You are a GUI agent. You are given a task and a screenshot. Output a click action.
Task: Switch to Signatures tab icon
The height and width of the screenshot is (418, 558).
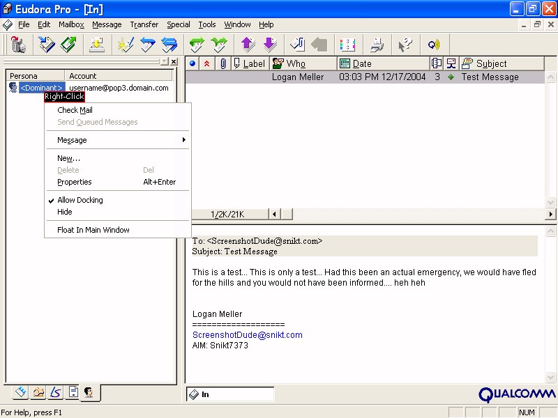[56, 392]
